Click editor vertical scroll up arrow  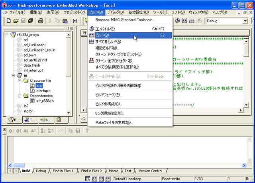(x=246, y=41)
